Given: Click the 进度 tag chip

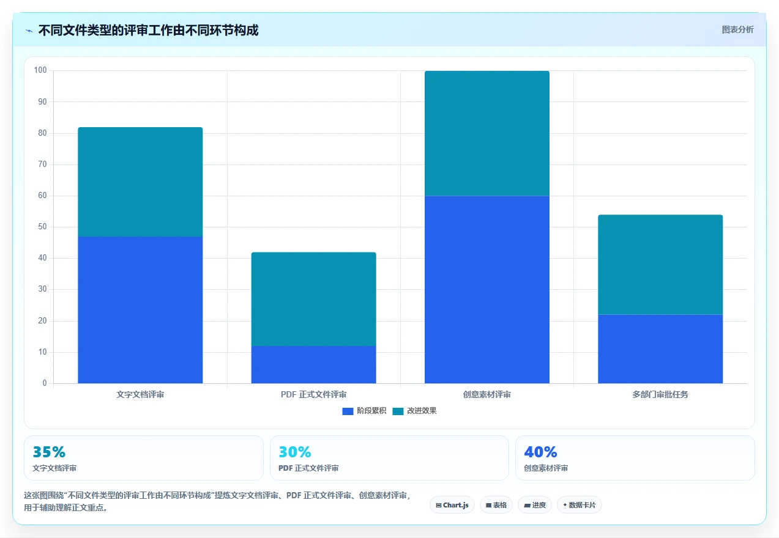Looking at the screenshot, I should click(535, 505).
